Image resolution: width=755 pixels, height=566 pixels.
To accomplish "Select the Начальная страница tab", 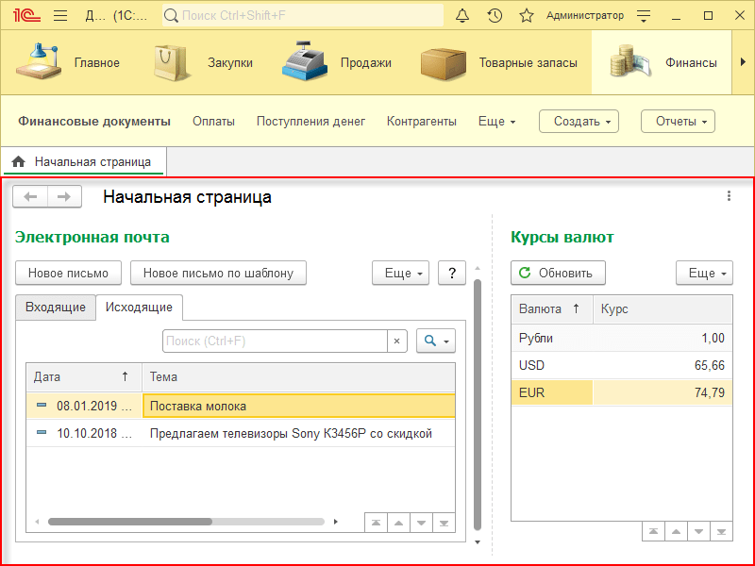I will tap(84, 161).
